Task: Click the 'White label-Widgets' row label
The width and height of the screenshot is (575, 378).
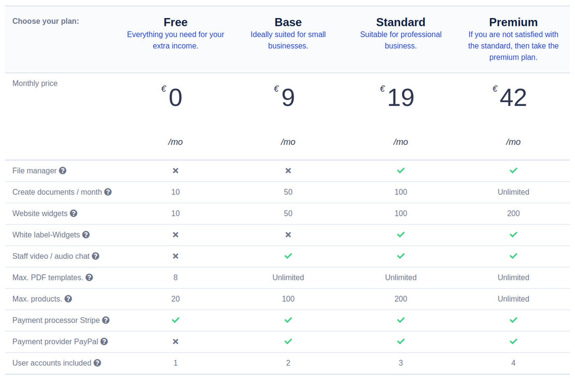Action: click(x=46, y=235)
